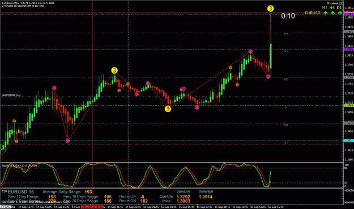The width and height of the screenshot is (354, 209).
Task: Select the D1 timeframe label
Action: (339, 8)
